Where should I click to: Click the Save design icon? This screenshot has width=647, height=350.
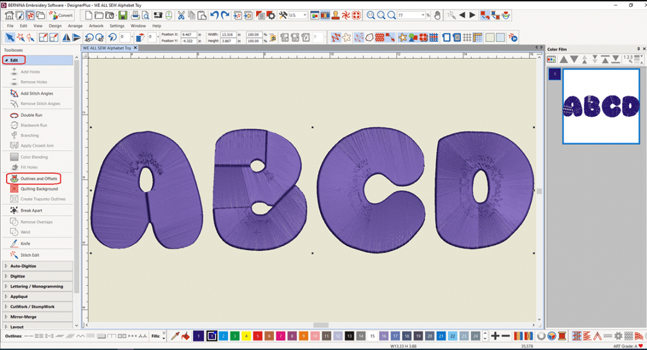(x=123, y=15)
